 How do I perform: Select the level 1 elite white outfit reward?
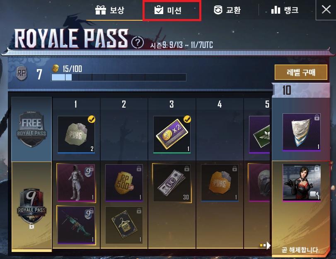(x=76, y=182)
